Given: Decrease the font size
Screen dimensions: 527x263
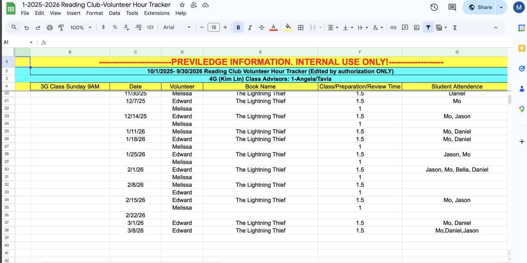Looking at the screenshot, I should pos(202,28).
